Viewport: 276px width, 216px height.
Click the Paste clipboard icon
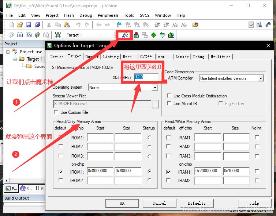67,25
